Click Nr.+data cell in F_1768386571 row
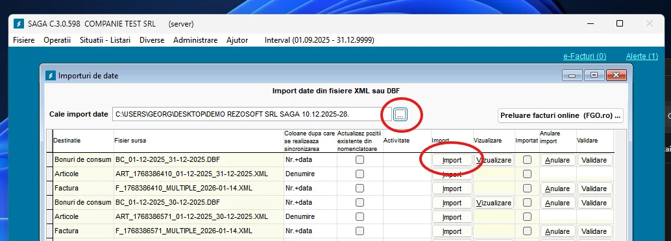671x241 pixels. coord(310,231)
